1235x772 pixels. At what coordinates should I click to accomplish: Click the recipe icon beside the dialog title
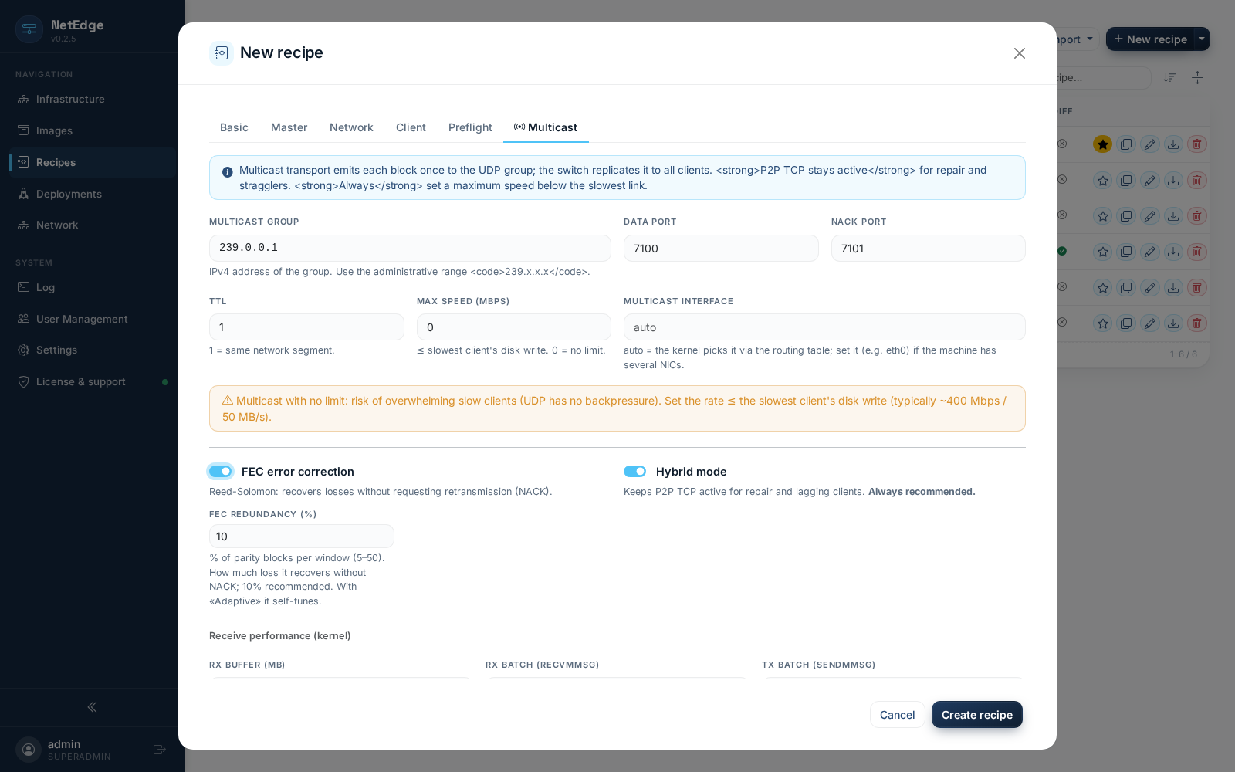tap(222, 53)
